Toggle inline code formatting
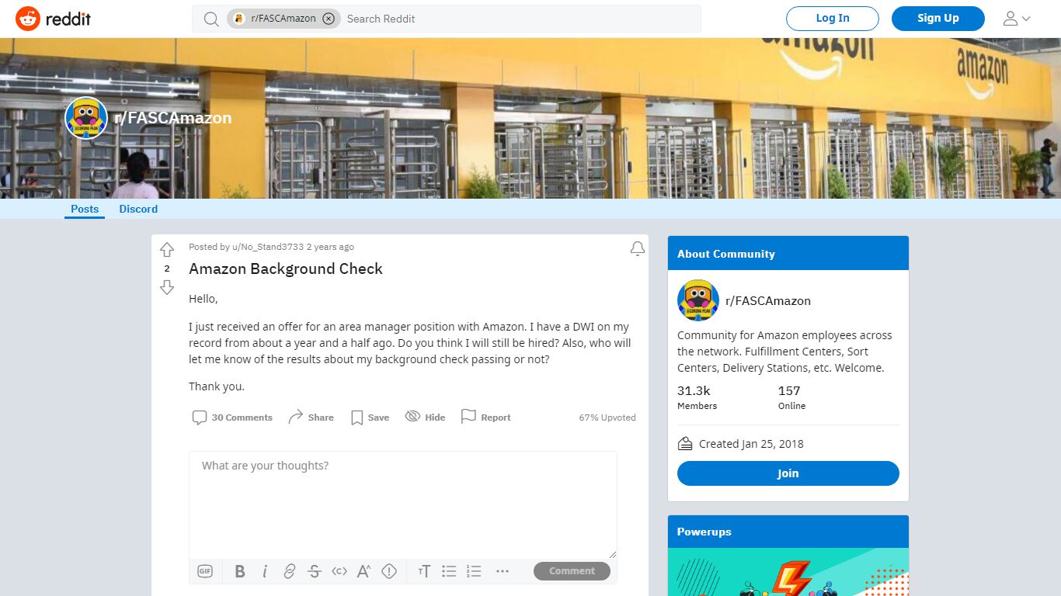 coord(339,571)
